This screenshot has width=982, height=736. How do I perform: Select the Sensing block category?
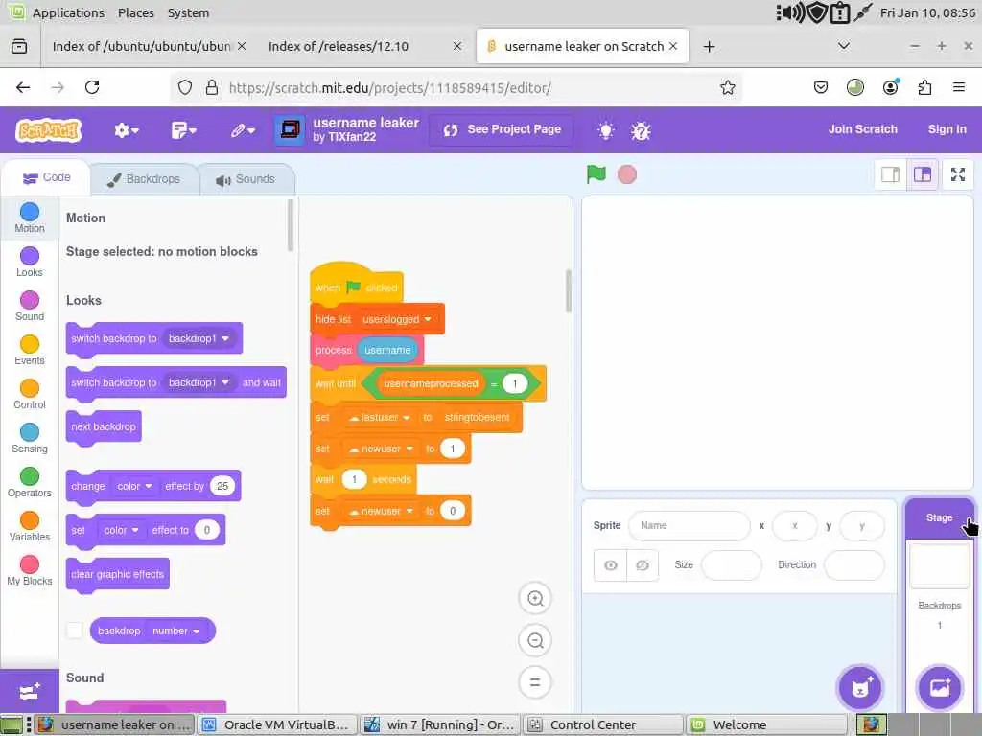click(30, 438)
